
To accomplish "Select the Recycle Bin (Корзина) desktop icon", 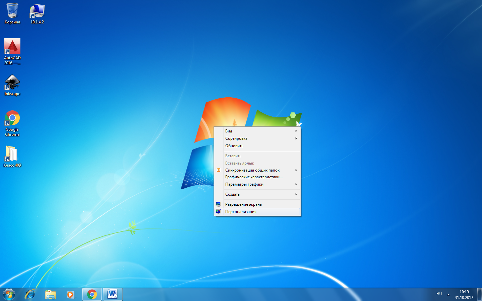I will click(x=12, y=13).
